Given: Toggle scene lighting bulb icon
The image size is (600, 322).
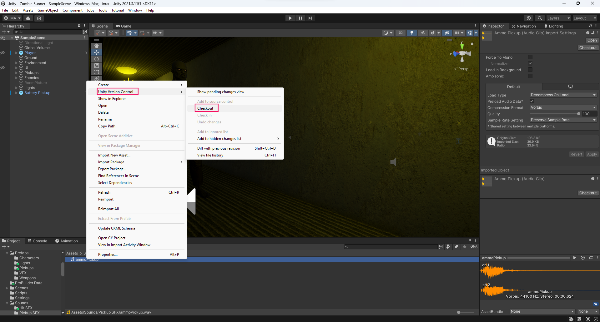Looking at the screenshot, I should pos(411,33).
